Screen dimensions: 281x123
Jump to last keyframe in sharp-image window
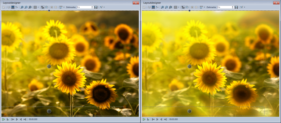pyautogui.click(x=25, y=119)
